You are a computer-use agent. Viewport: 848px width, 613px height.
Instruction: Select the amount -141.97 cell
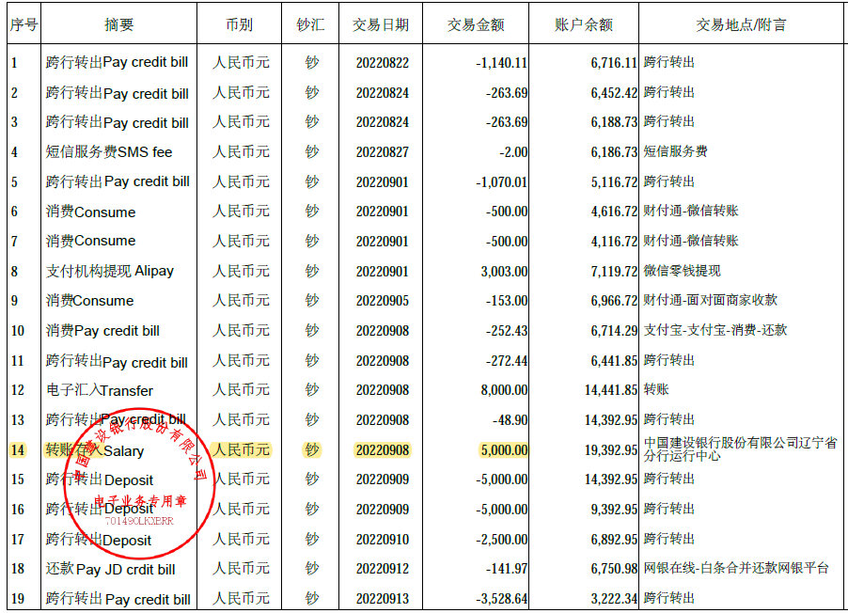506,569
